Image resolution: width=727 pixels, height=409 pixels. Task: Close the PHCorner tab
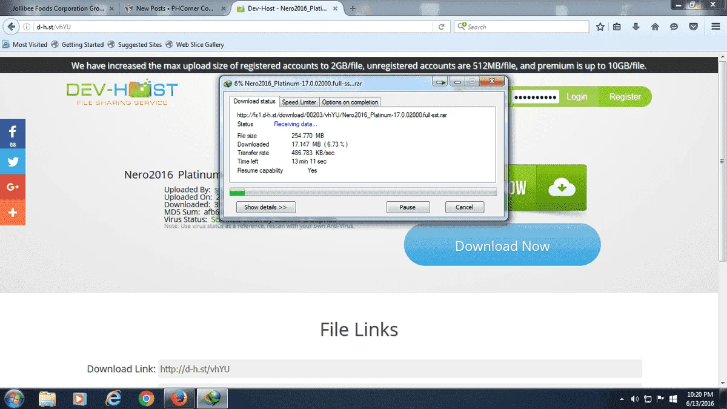click(x=222, y=8)
